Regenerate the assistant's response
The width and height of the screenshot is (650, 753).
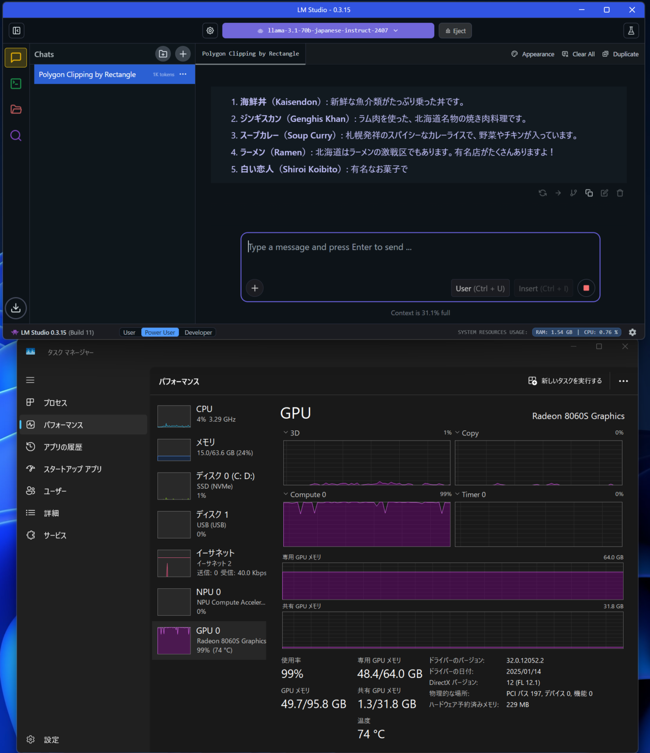(542, 193)
